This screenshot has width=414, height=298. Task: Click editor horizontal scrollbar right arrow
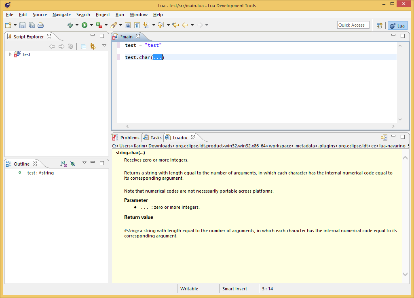[x=393, y=126]
